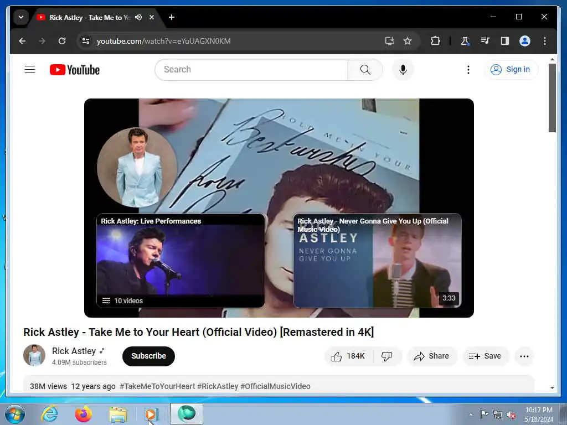
Task: Open network icon in system tray
Action: [498, 415]
